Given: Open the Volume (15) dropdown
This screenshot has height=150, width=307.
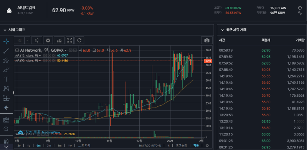Looking at the screenshot, I should click(x=33, y=134).
